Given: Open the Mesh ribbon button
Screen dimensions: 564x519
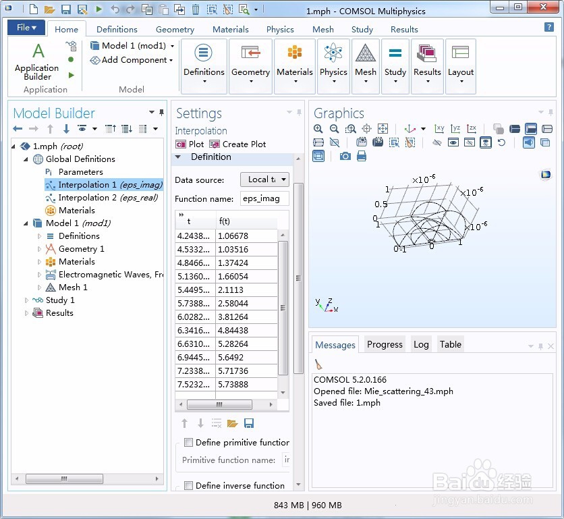Looking at the screenshot, I should (x=366, y=66).
